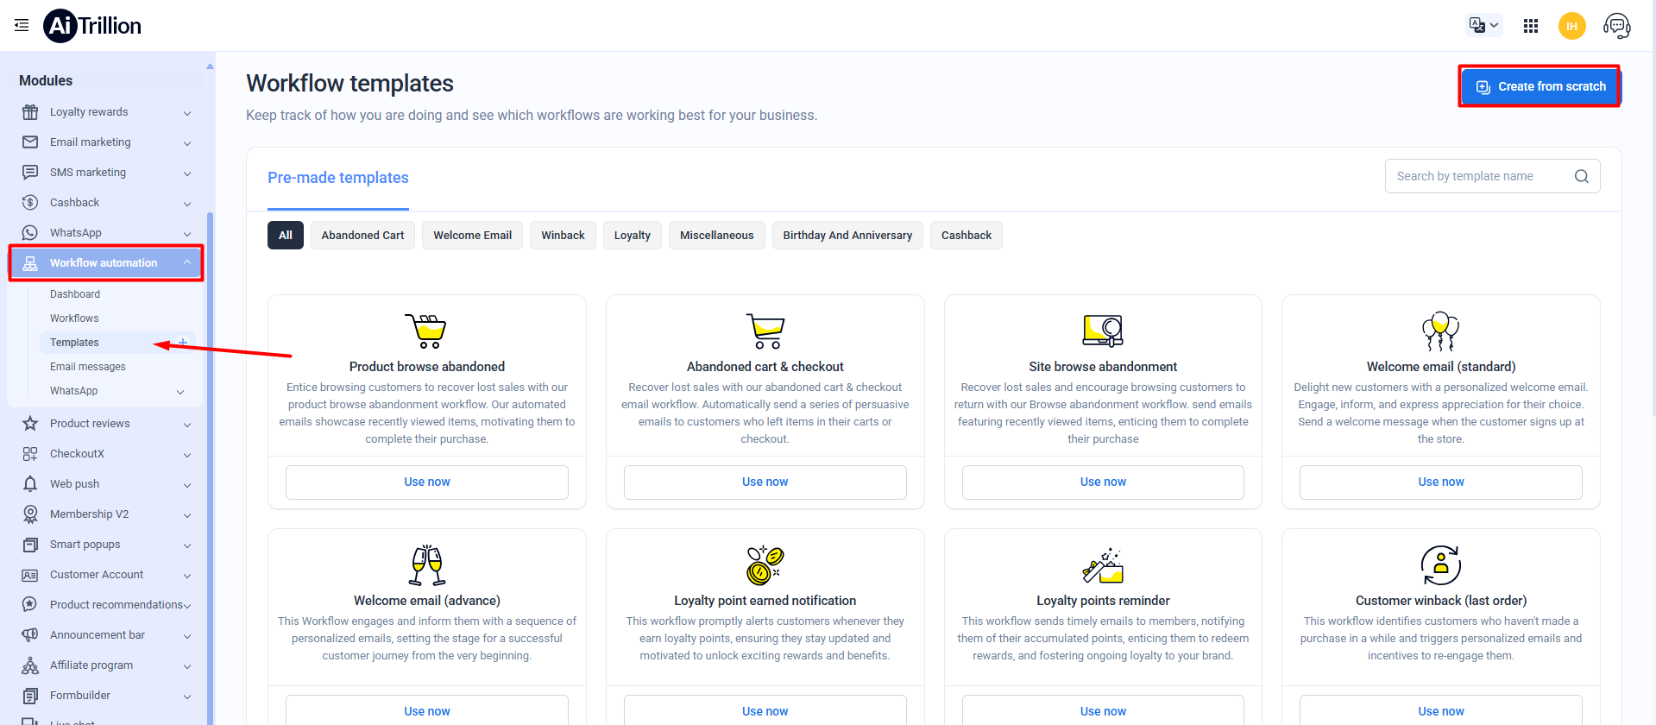Image resolution: width=1656 pixels, height=725 pixels.
Task: Open Workflows in the sidebar submenu
Action: (x=74, y=318)
